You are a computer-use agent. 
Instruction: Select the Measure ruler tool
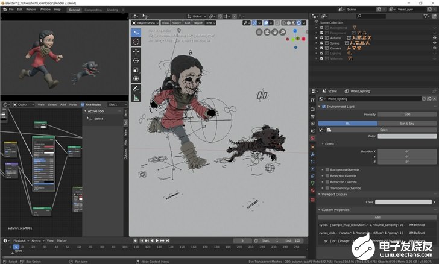click(x=136, y=98)
